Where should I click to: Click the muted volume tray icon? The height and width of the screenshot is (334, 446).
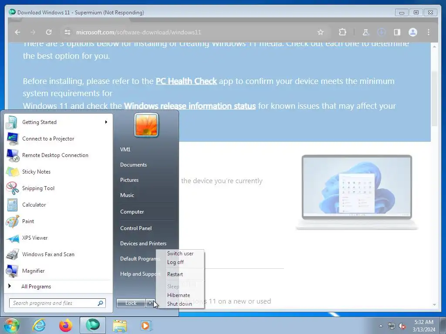click(402, 326)
